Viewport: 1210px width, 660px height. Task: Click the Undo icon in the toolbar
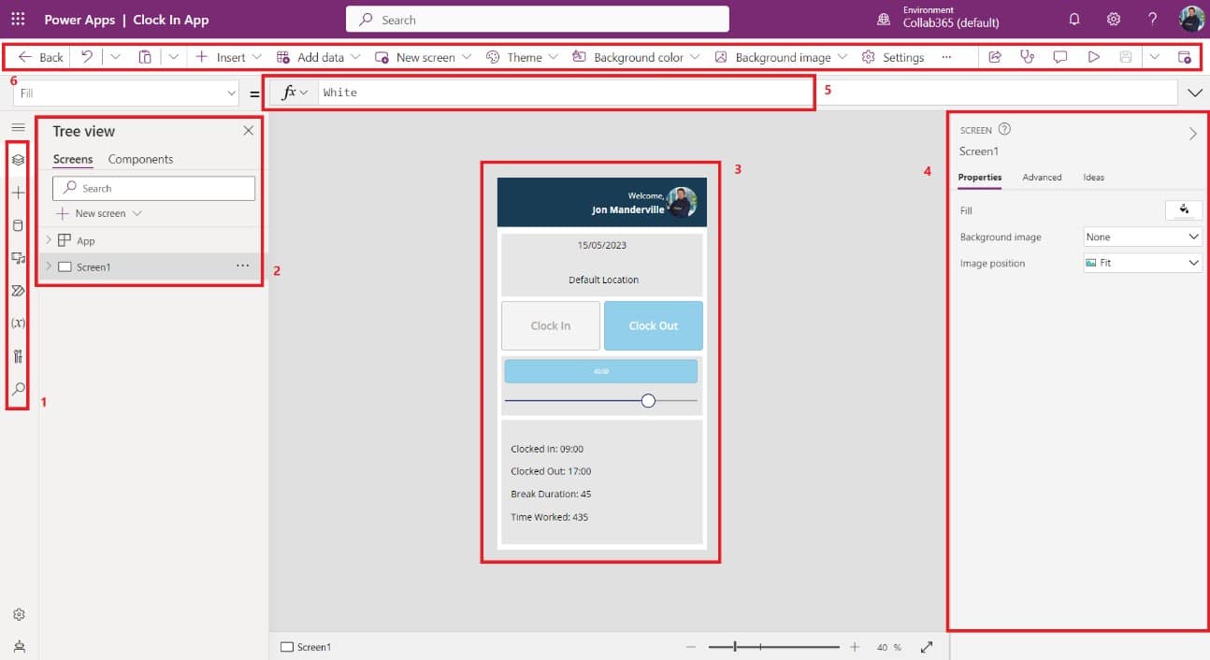click(87, 57)
